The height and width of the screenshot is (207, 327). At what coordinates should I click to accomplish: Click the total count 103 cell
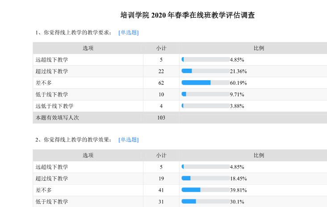[x=161, y=118]
